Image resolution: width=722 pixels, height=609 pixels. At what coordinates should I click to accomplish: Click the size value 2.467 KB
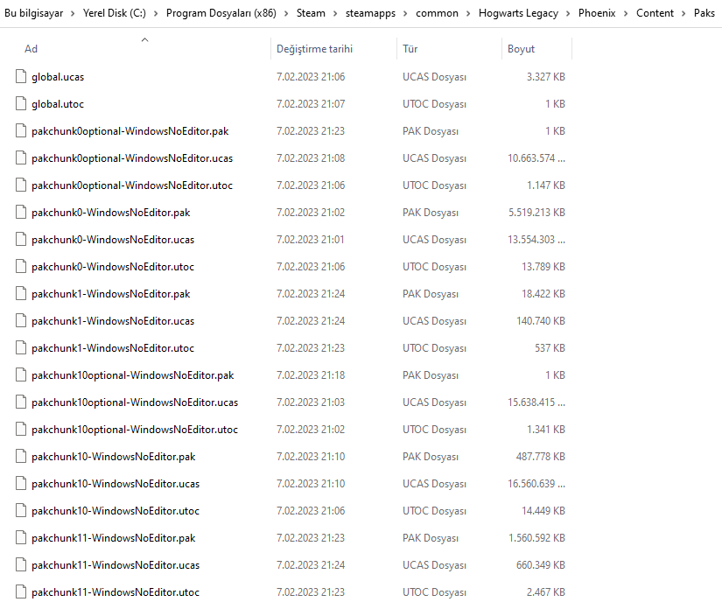545,592
